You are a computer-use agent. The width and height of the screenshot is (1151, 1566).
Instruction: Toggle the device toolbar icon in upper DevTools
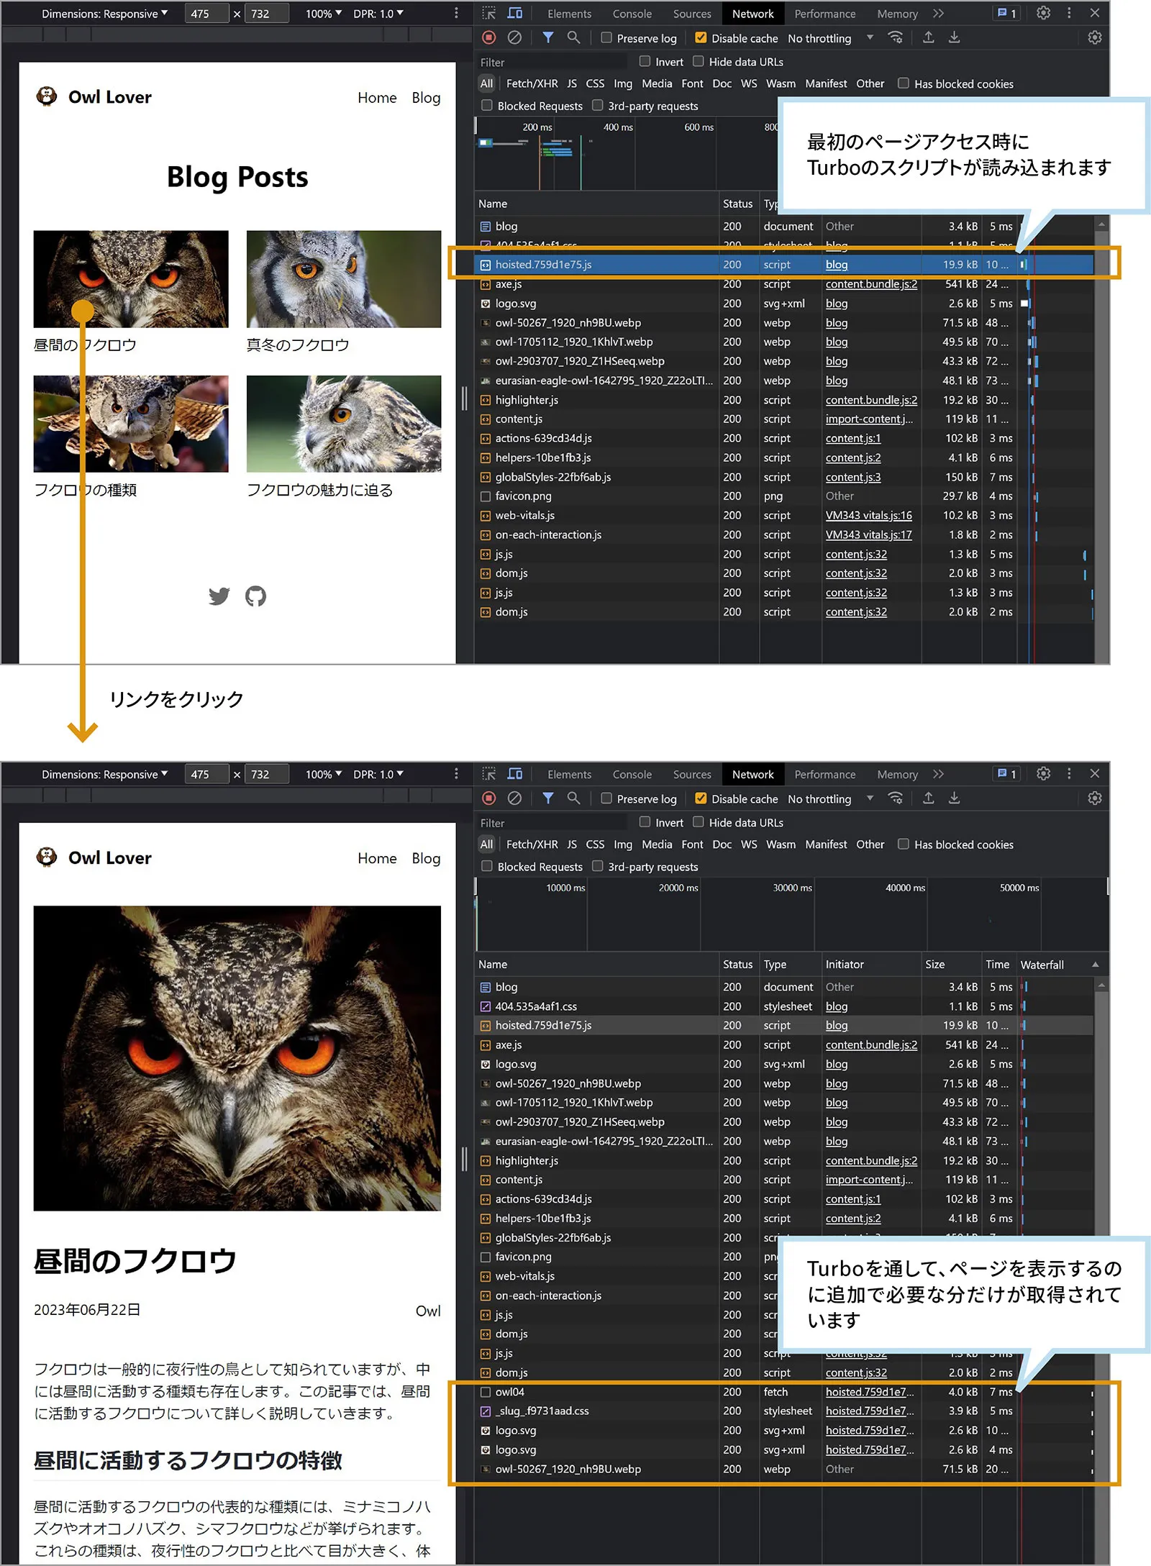(x=515, y=13)
